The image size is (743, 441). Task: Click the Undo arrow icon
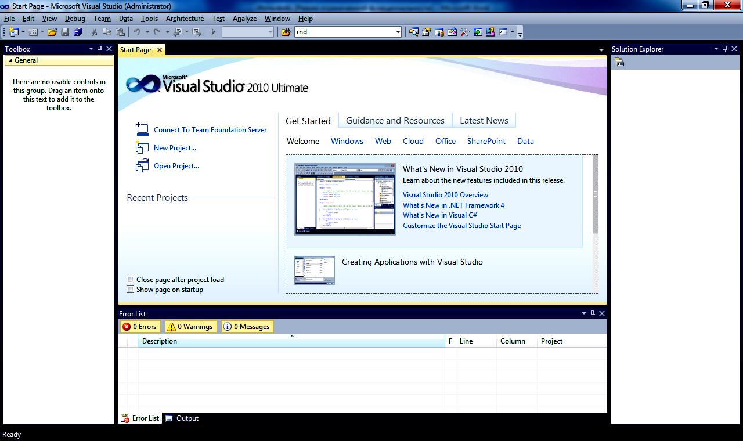click(x=137, y=32)
